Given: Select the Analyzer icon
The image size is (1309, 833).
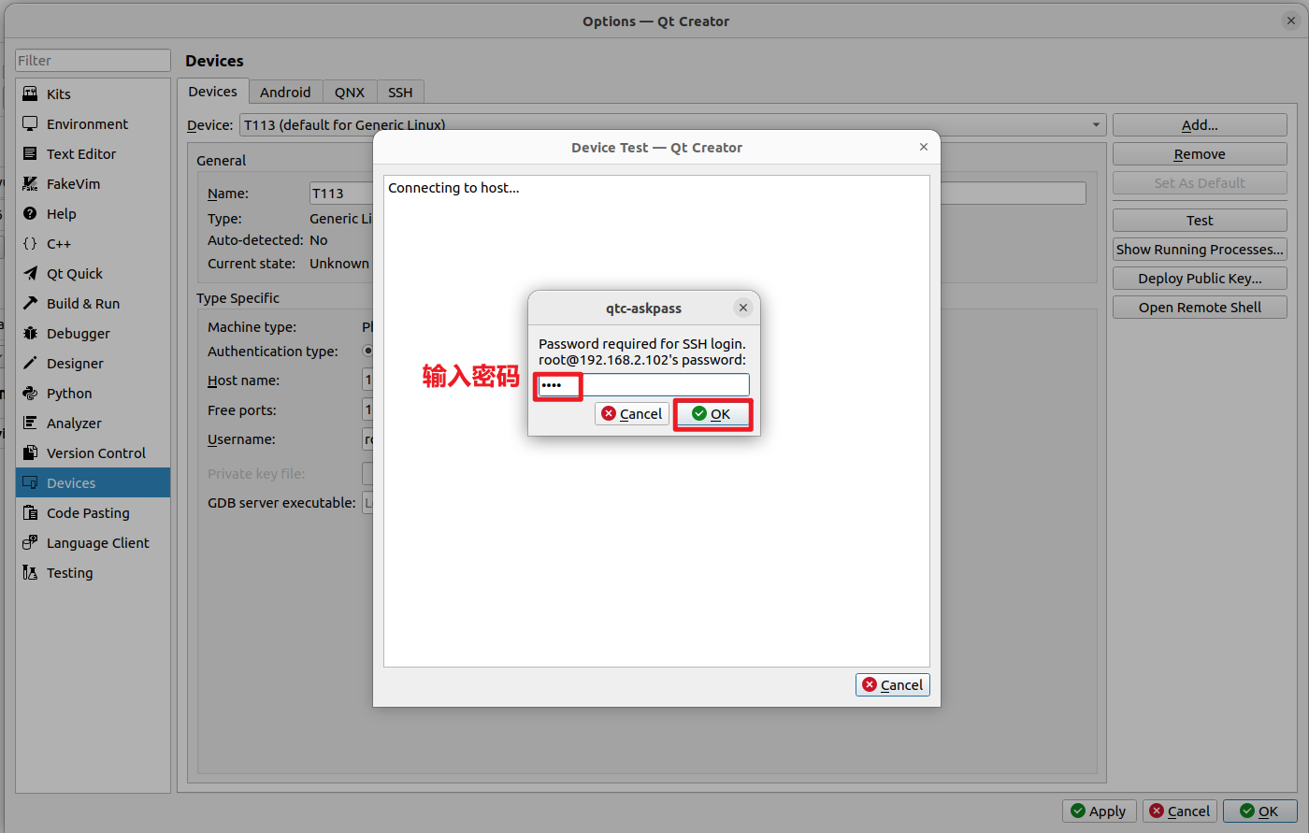Looking at the screenshot, I should tap(30, 423).
